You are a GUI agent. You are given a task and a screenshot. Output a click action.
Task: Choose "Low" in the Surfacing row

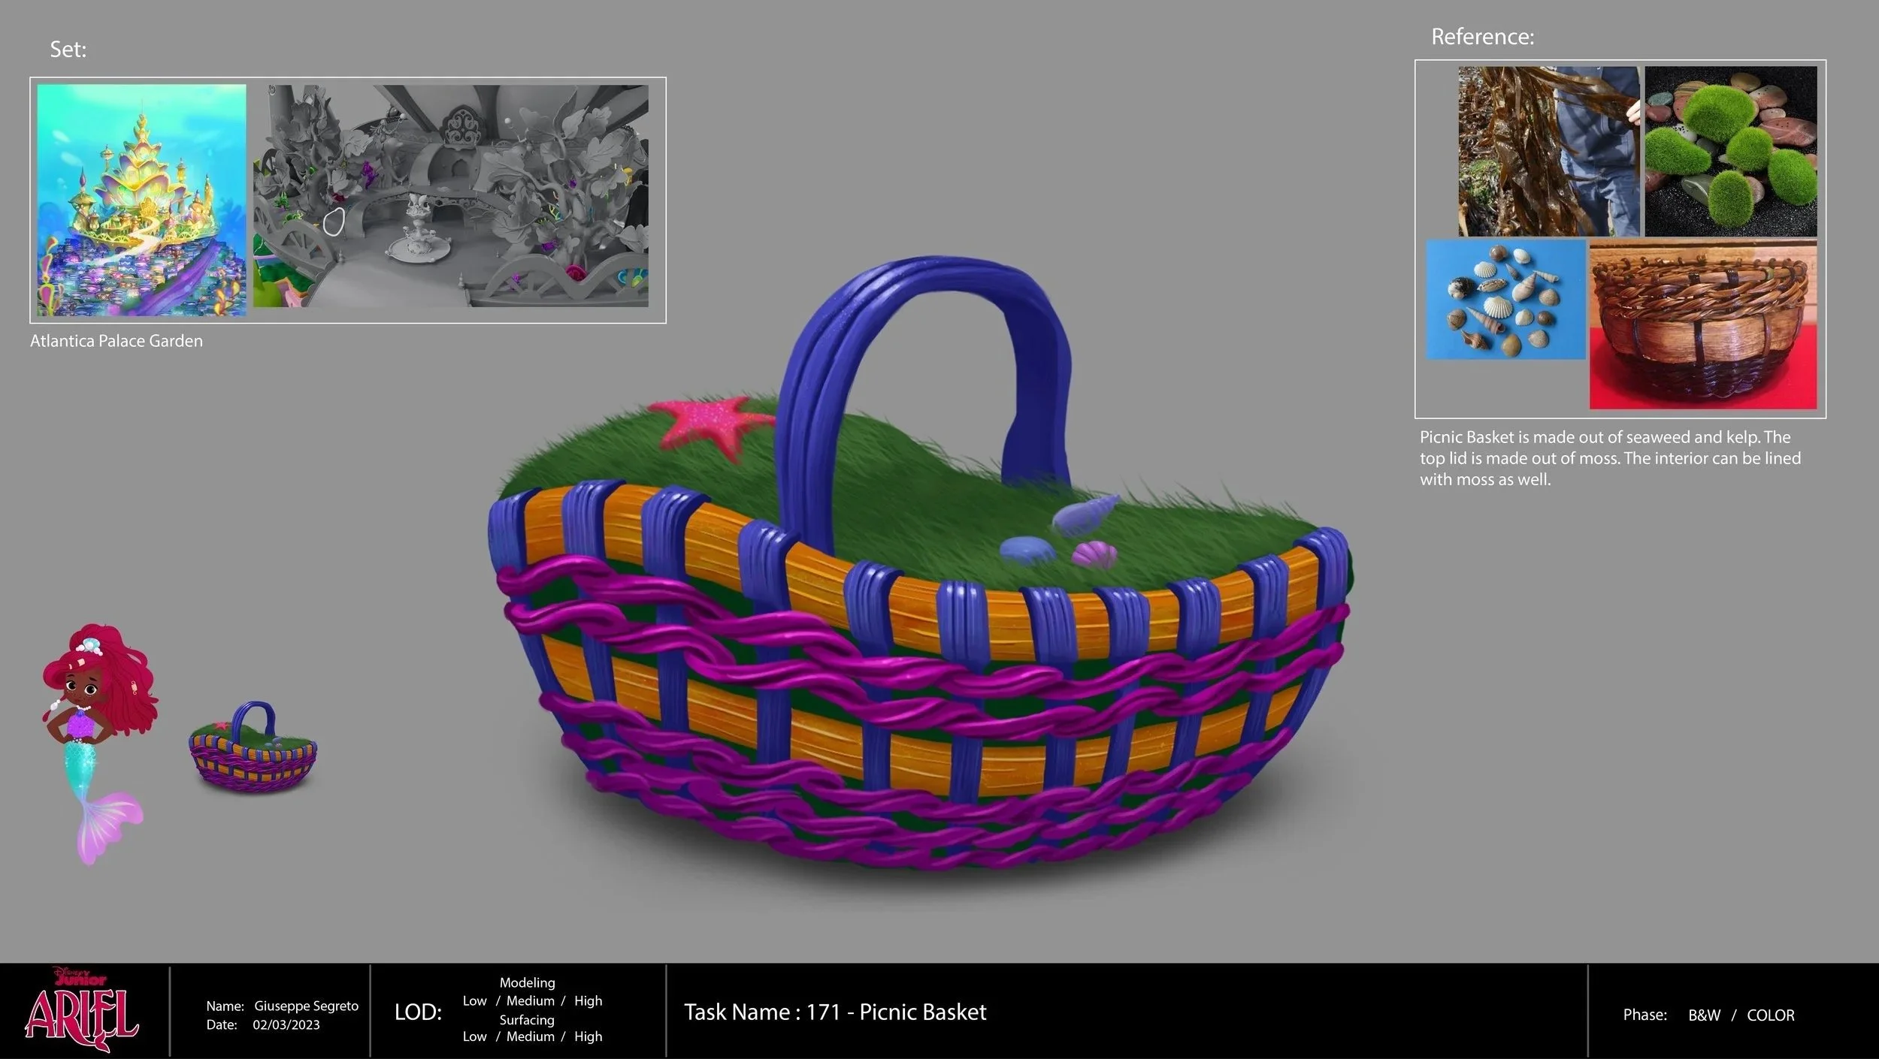pyautogui.click(x=474, y=1036)
